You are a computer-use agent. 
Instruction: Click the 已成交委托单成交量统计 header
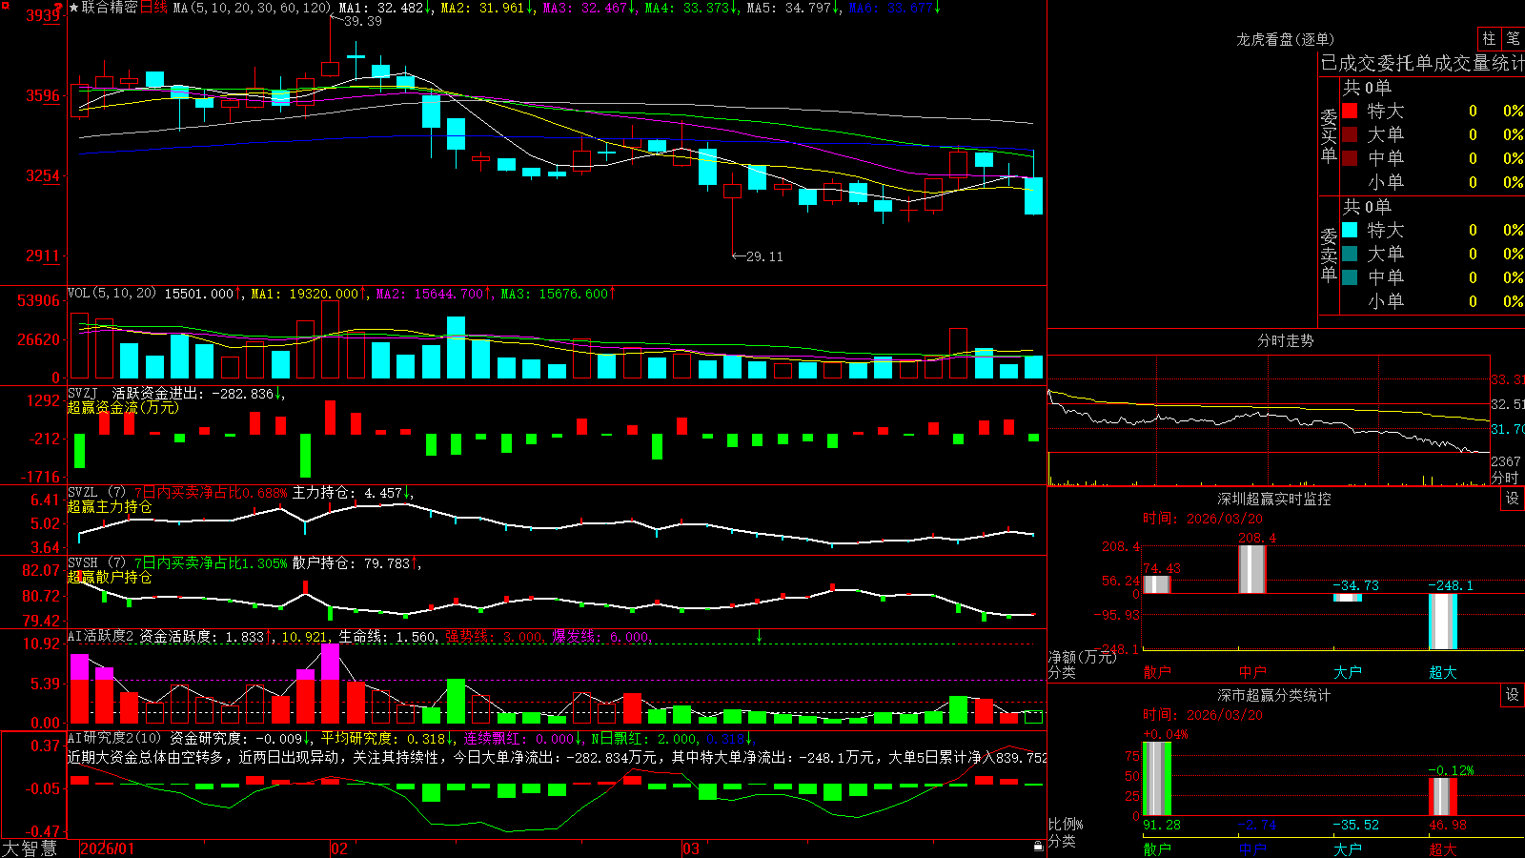tap(1422, 63)
